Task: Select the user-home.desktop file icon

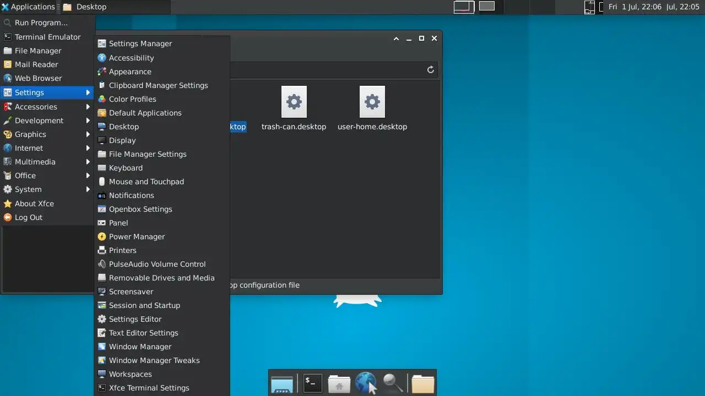Action: (x=372, y=102)
